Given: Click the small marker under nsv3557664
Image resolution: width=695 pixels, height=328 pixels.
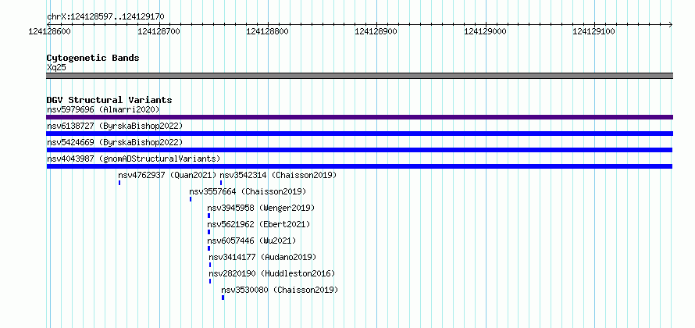Looking at the screenshot, I should coord(191,199).
